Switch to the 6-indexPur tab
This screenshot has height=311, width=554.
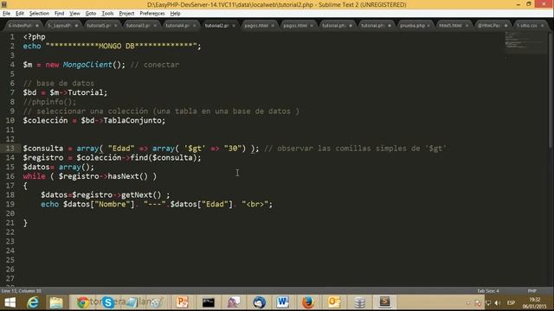click(22, 26)
